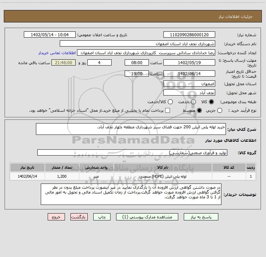The height and width of the screenshot is (257, 266).
Task: Click the remaining time field 21:46:00
Action: 64,63
